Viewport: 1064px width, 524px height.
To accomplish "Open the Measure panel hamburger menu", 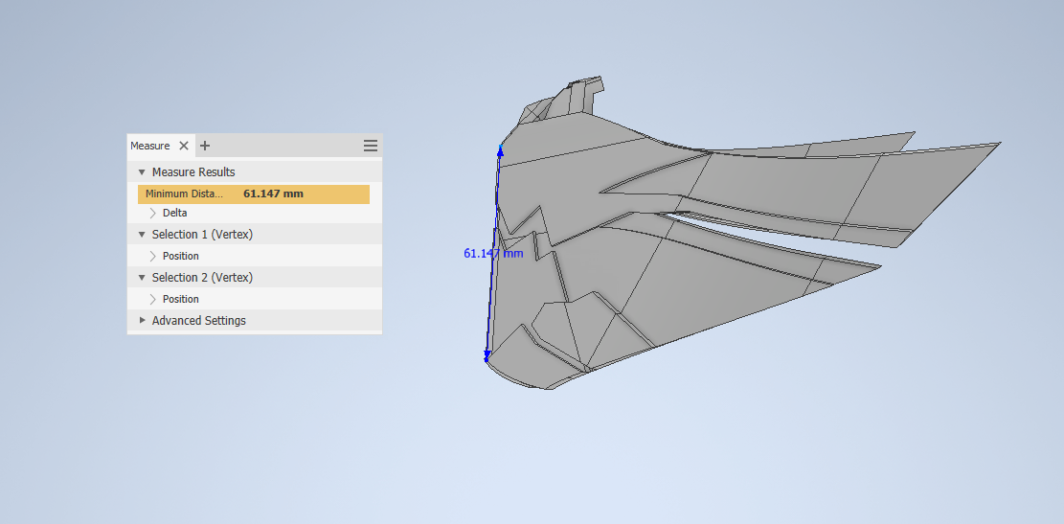I will pyautogui.click(x=371, y=146).
